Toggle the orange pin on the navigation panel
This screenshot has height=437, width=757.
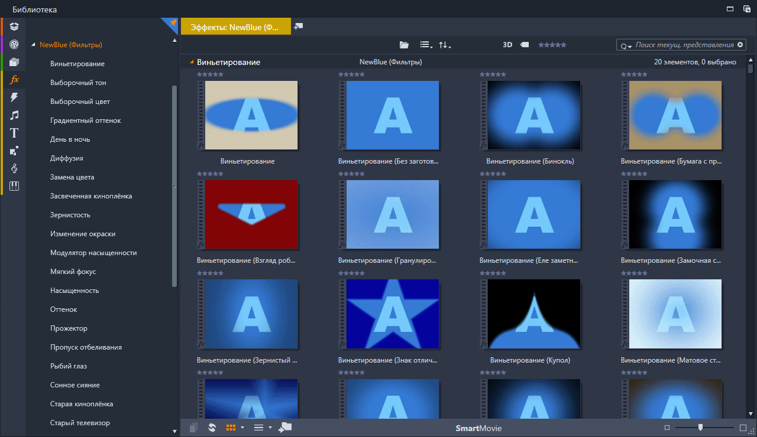click(173, 22)
